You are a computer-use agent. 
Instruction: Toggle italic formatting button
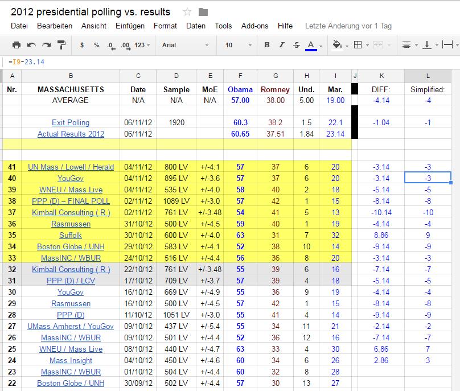pyautogui.click(x=282, y=45)
